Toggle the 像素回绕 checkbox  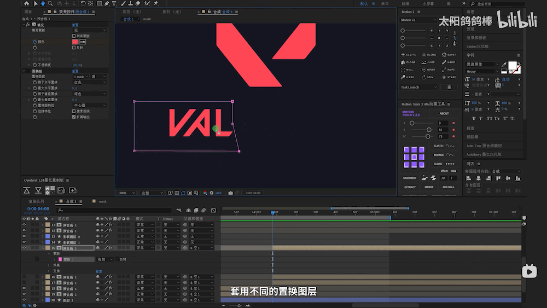click(74, 111)
